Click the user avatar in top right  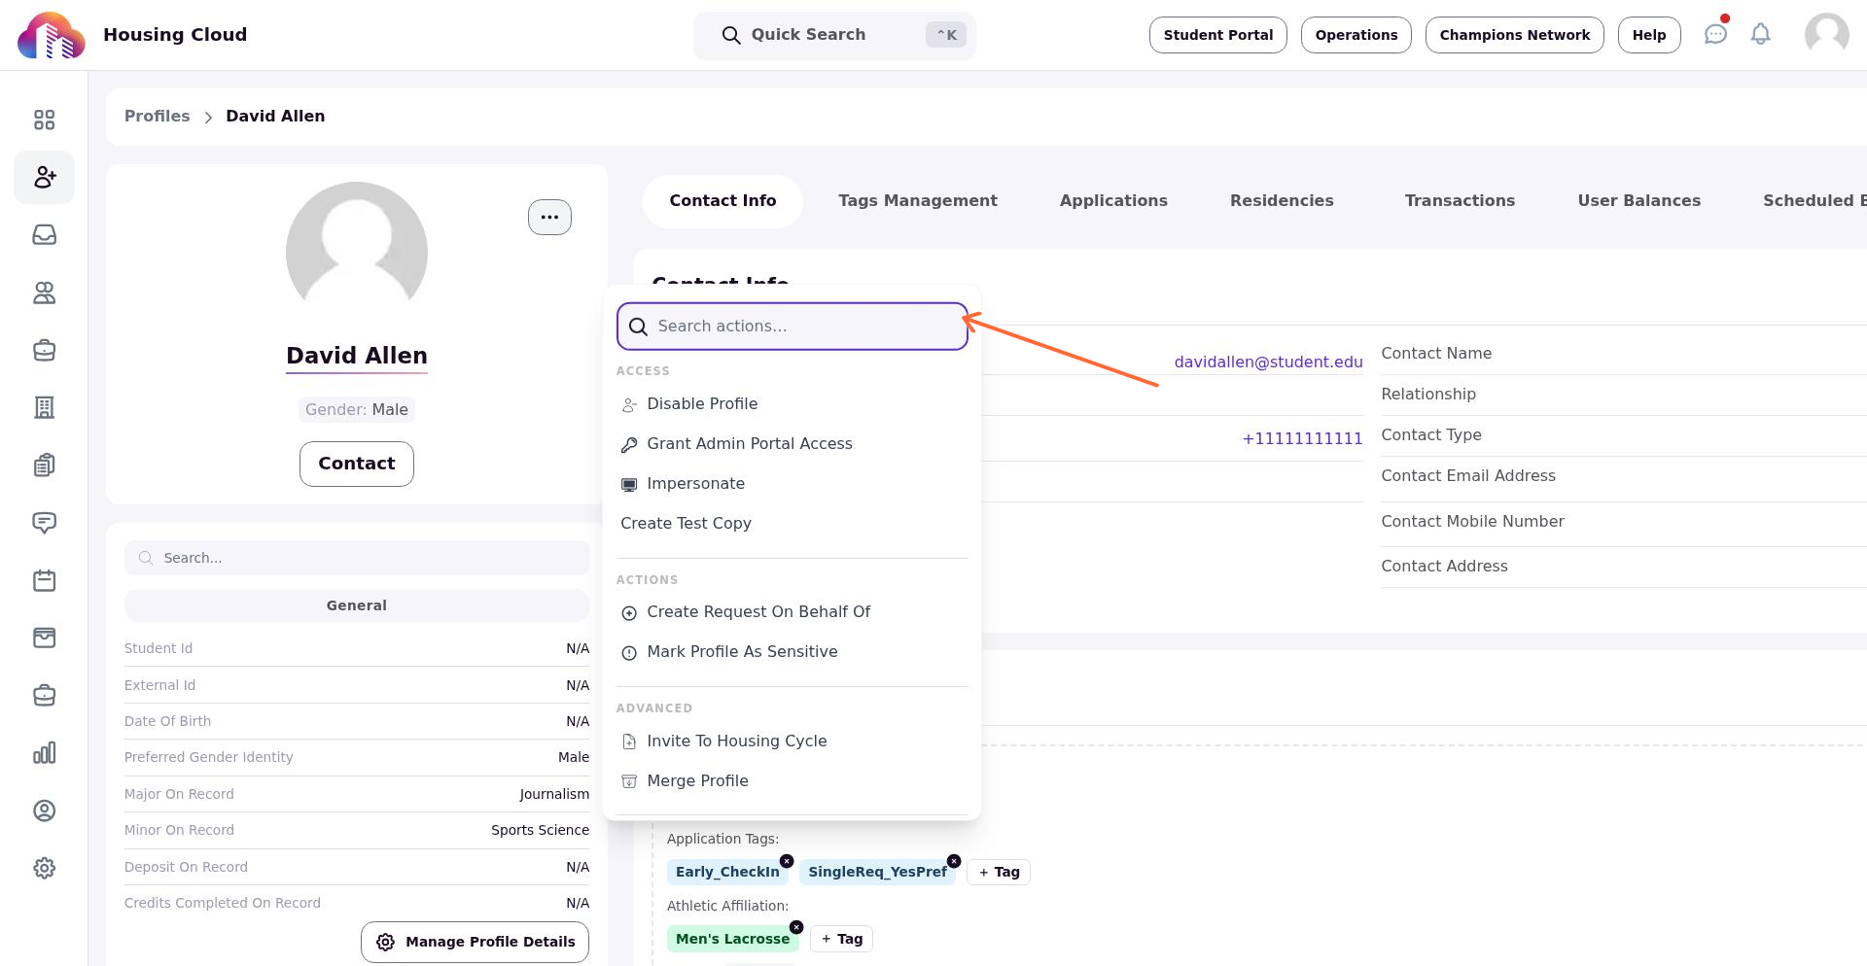pos(1826,35)
